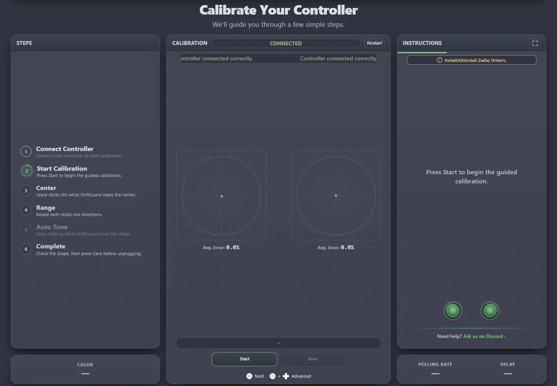This screenshot has height=386, width=557.
Task: Click the left stick calibration circle
Action: coord(221,196)
